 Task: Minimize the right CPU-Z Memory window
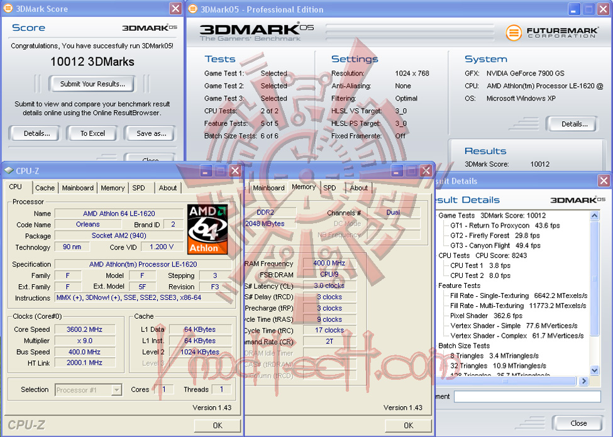397,171
